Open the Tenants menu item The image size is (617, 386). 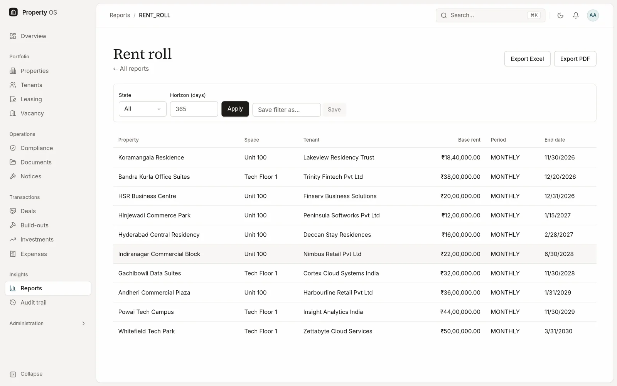click(48, 85)
